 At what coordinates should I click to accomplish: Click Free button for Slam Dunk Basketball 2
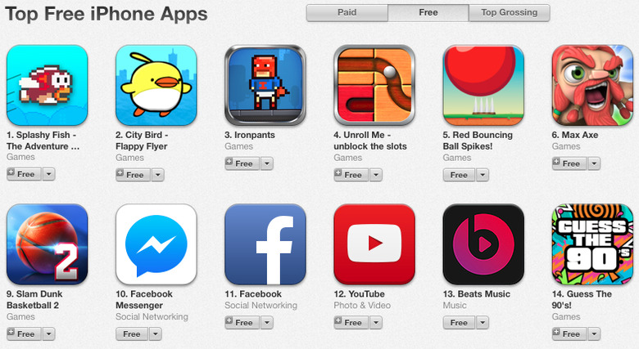click(x=24, y=334)
